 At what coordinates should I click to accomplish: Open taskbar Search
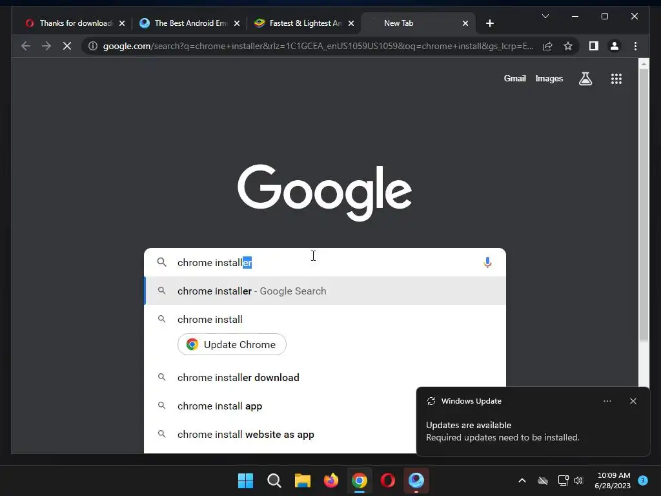(x=274, y=480)
